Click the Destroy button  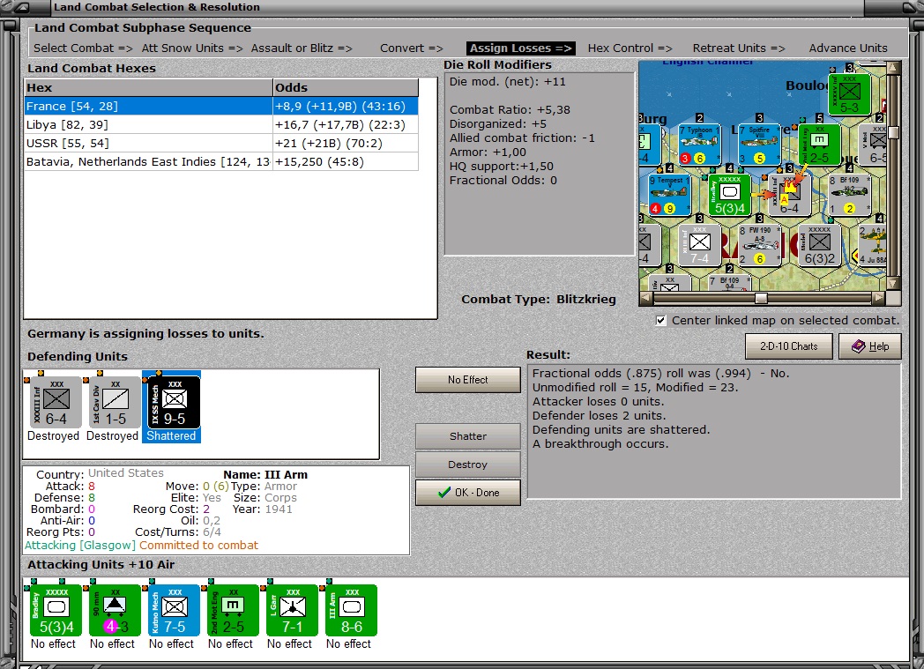click(x=468, y=465)
